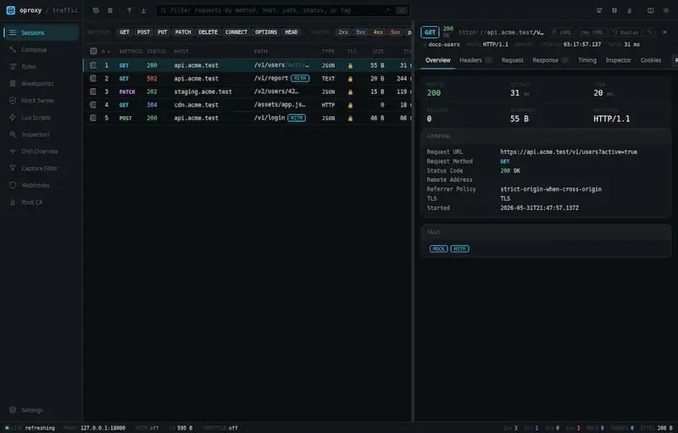Toggle the PUT method filter
Viewport: 678px width, 433px height.
(x=162, y=32)
